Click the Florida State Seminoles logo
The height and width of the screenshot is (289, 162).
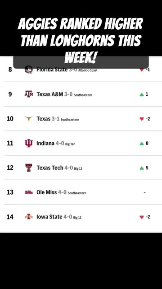(29, 70)
